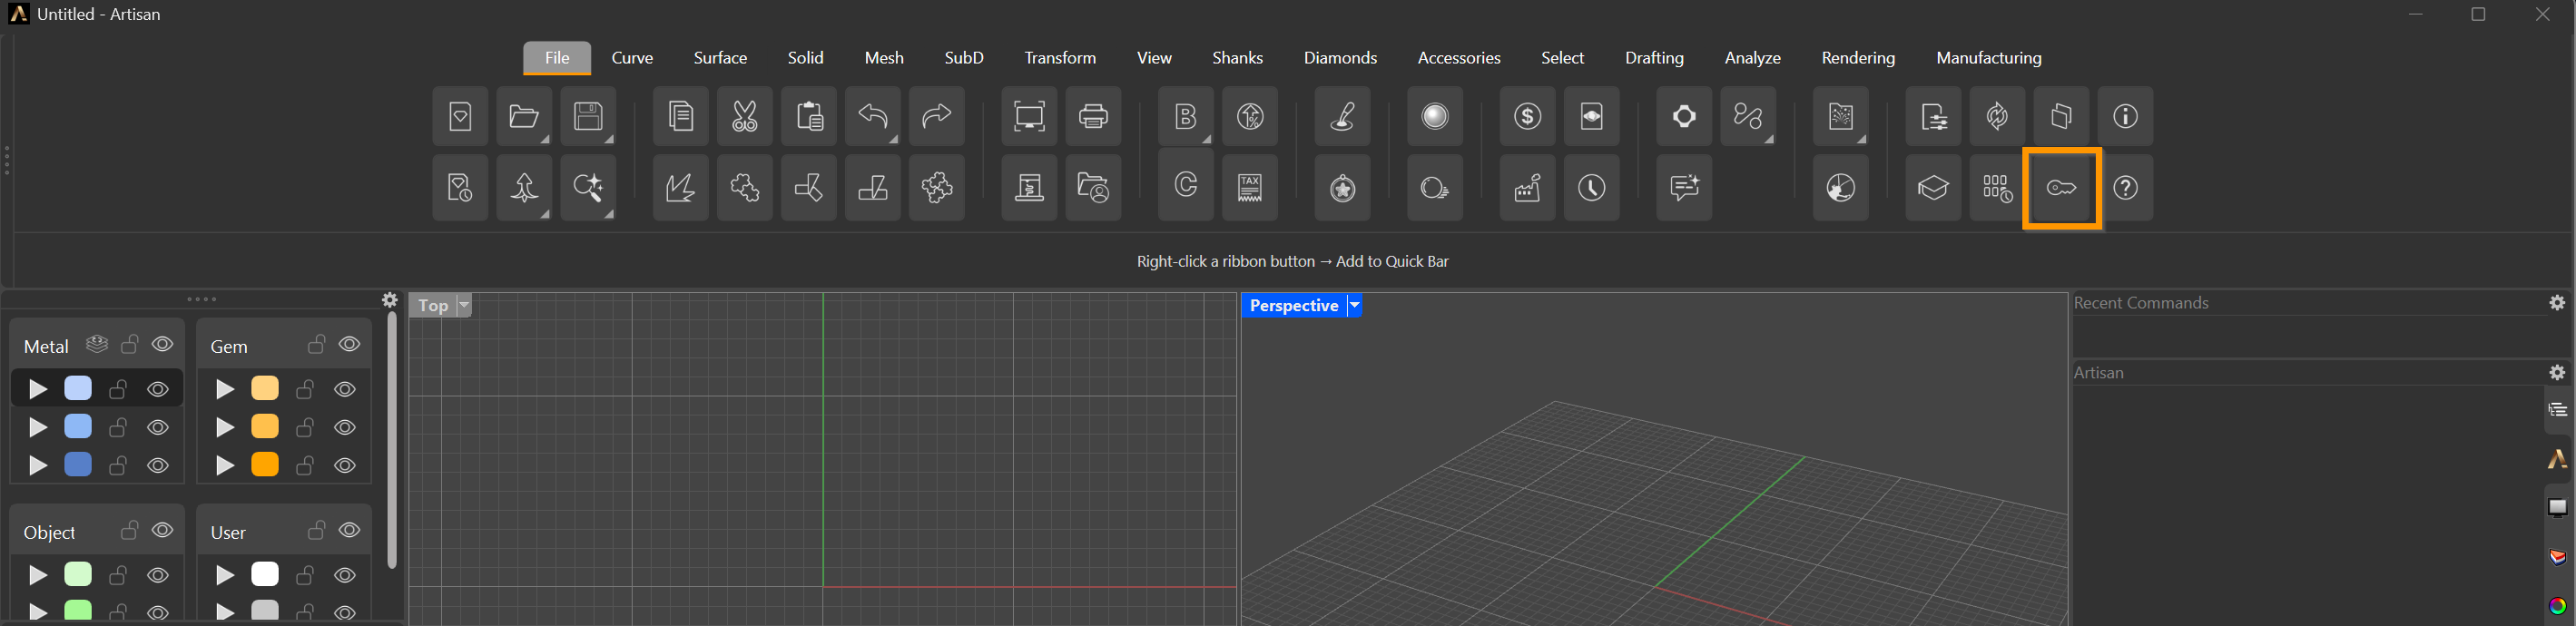Screen dimensions: 2576x626
Task: Print using the printer icon
Action: (1093, 116)
